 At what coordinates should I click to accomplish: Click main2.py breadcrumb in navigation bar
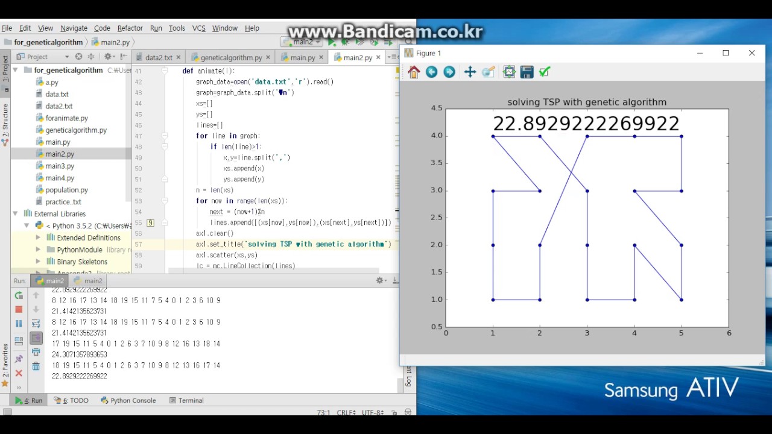pos(111,42)
